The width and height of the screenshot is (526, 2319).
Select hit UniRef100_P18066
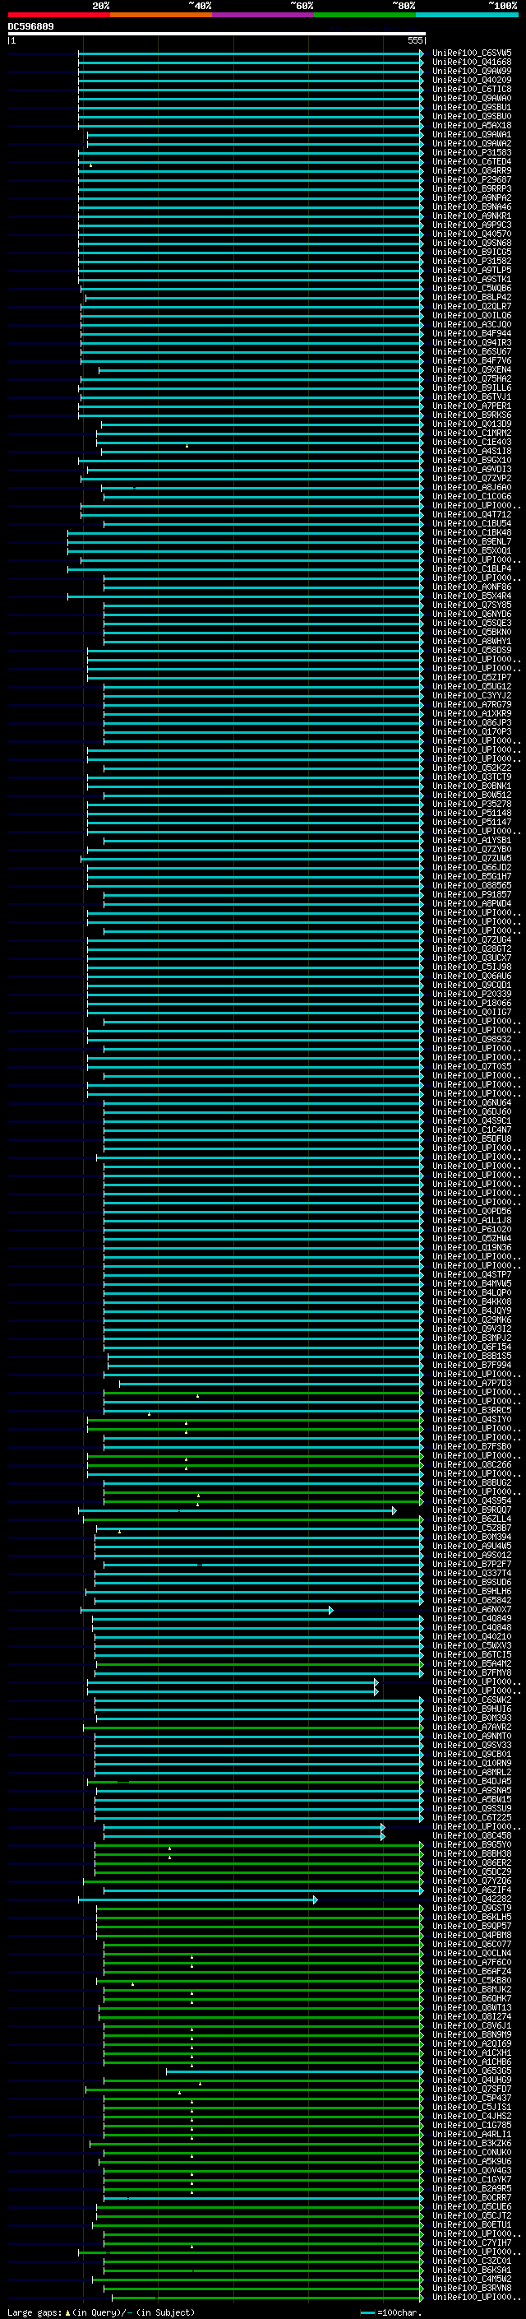click(472, 1003)
